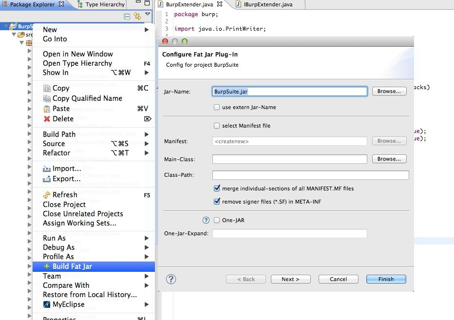
Task: Tick the select Manifest file checkbox
Action: coord(217,126)
